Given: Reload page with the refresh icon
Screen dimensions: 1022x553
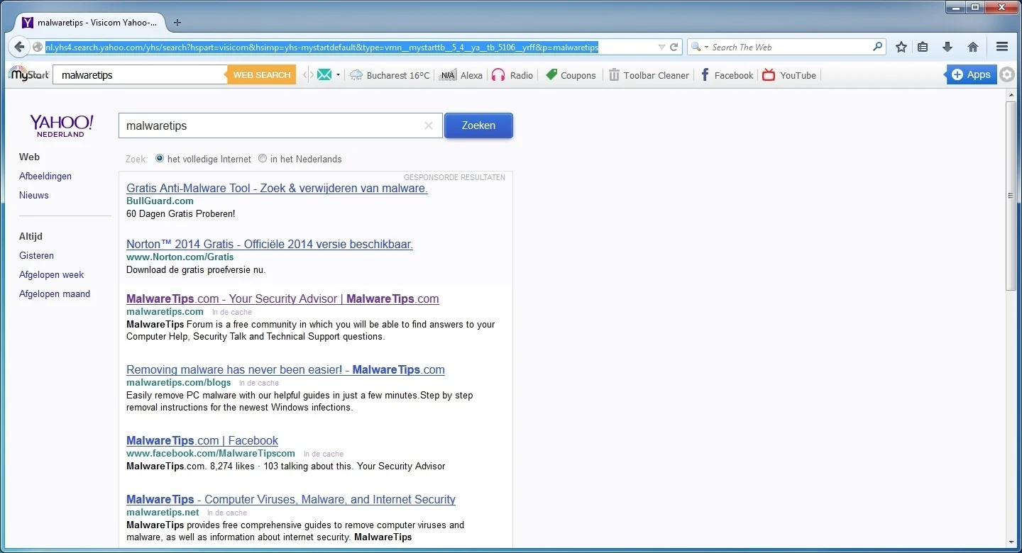Looking at the screenshot, I should pyautogui.click(x=674, y=47).
